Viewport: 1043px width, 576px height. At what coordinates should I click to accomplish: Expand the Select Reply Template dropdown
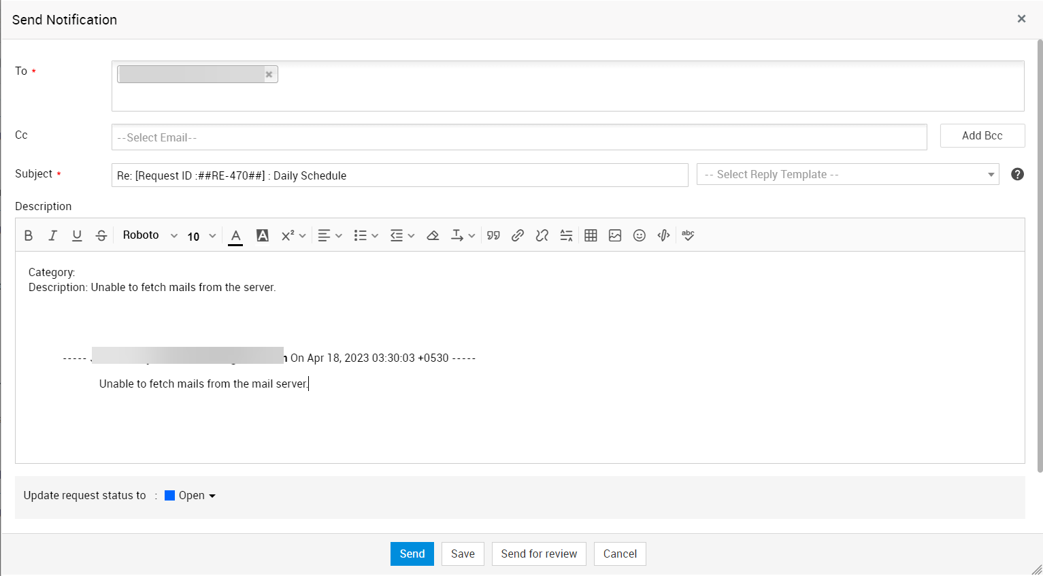(x=847, y=175)
